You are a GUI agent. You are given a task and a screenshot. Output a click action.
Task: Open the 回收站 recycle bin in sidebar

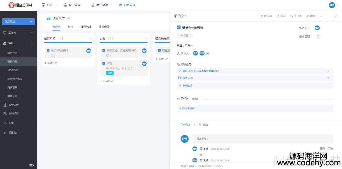[x=13, y=132]
